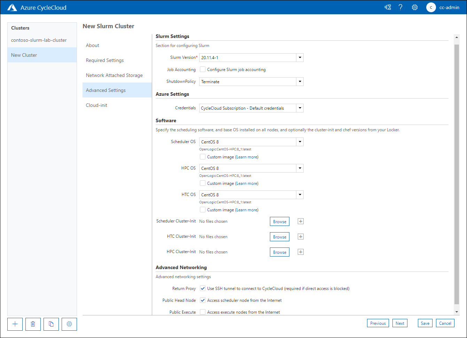Open the Network Attached Storage section

[114, 75]
